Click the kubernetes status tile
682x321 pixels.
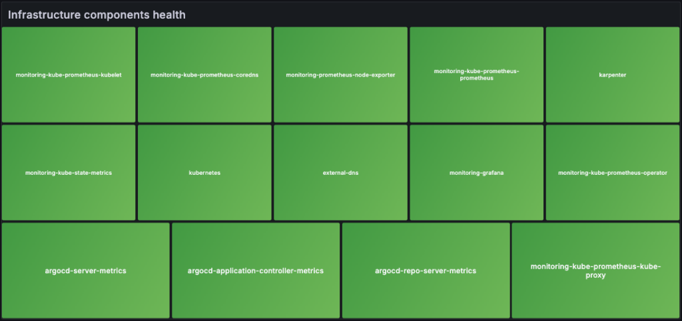click(x=204, y=173)
